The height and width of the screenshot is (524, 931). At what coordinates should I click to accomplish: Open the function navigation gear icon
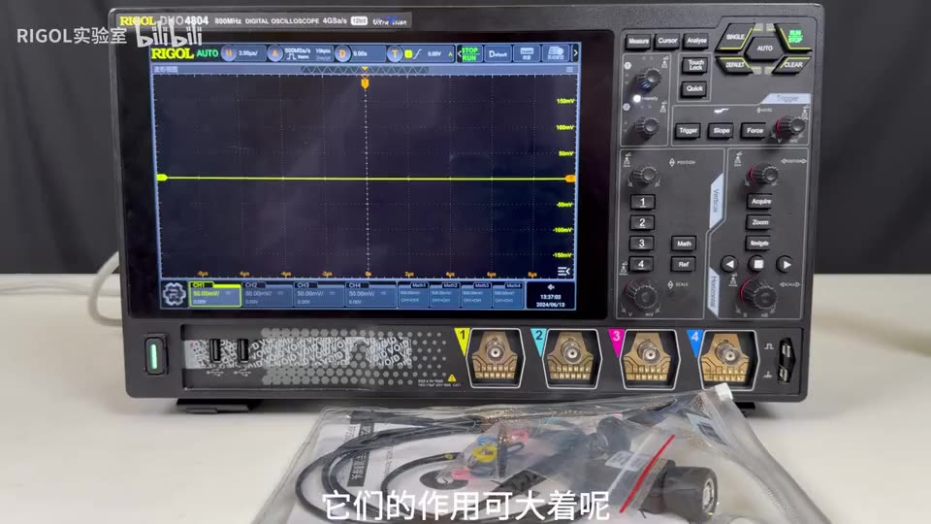tap(174, 294)
